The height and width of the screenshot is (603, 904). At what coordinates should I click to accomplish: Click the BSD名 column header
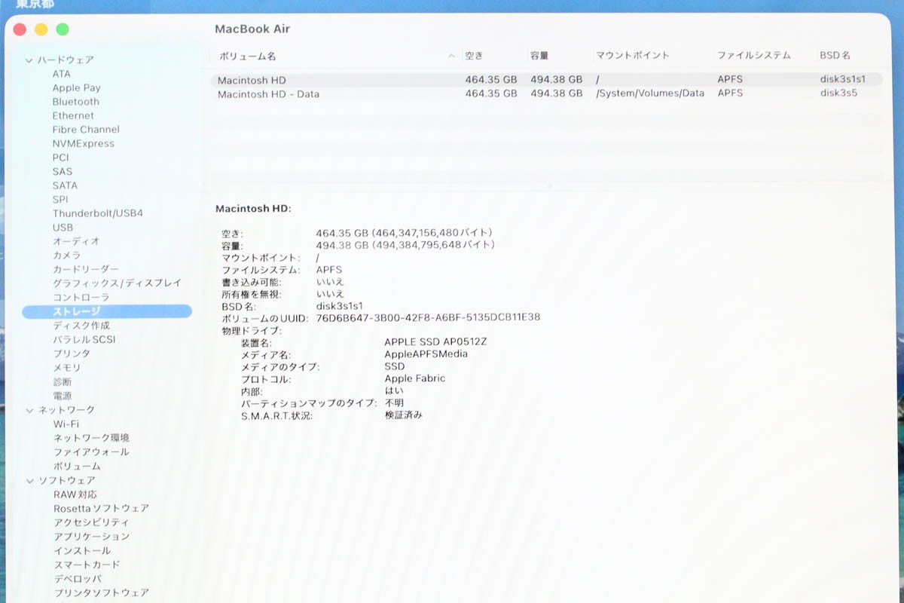[835, 56]
